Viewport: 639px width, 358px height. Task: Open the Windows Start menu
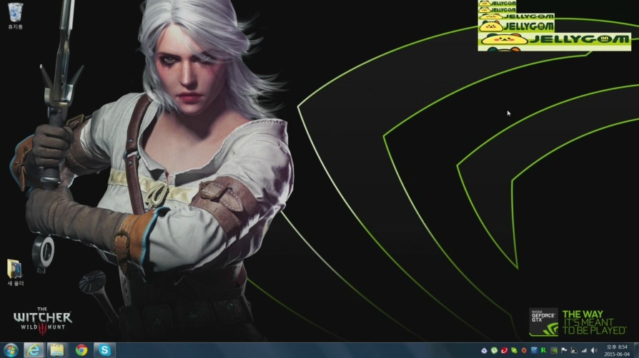pos(11,350)
